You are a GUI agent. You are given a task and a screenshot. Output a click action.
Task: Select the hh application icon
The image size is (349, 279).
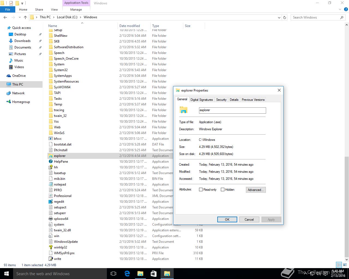pos(50,167)
